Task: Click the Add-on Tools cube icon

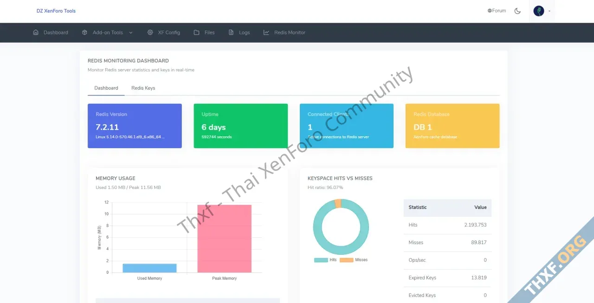Action: (84, 32)
